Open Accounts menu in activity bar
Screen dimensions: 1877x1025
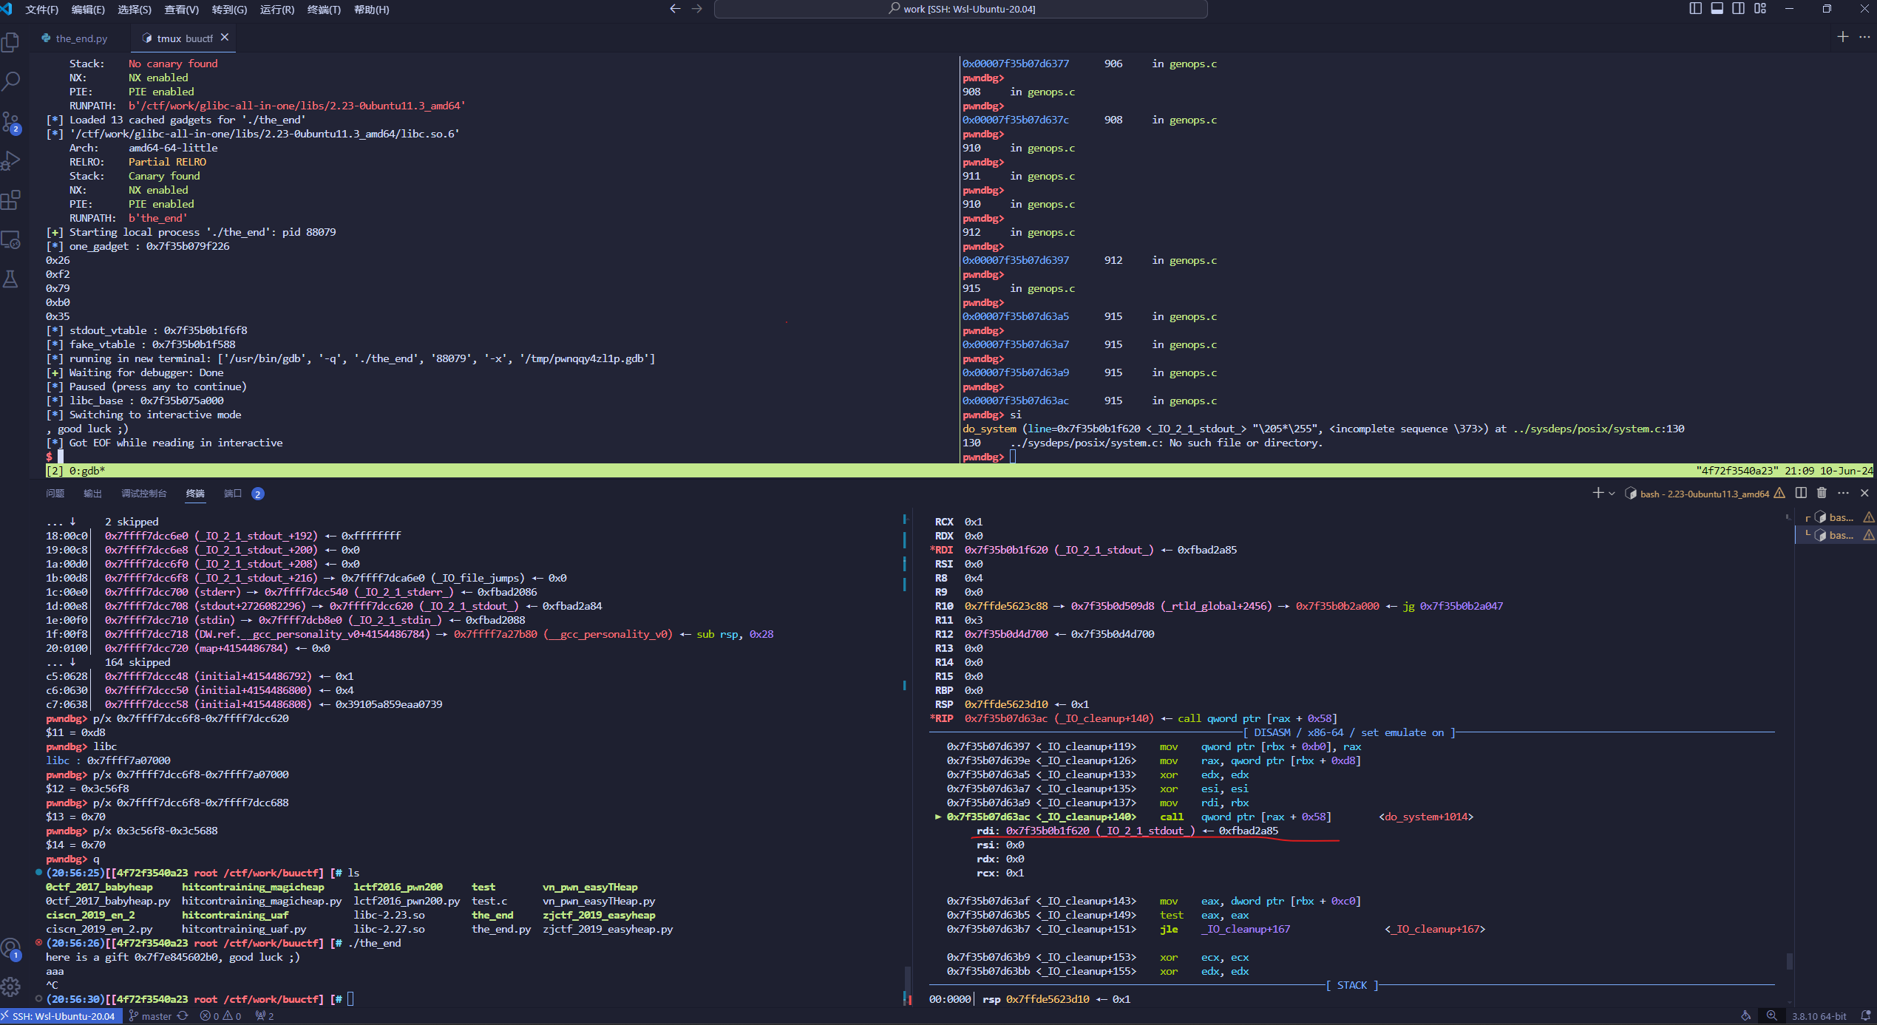point(11,948)
